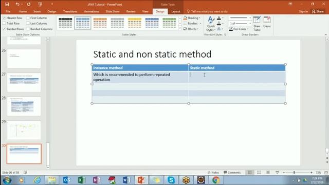Click the Instance method header cell
The height and width of the screenshot is (185, 329).
click(x=140, y=68)
